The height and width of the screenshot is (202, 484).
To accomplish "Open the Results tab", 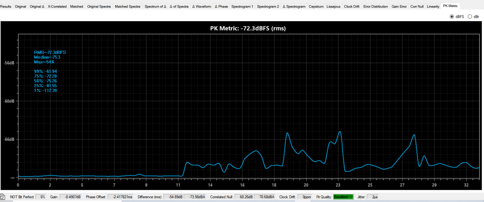I will pos(6,6).
